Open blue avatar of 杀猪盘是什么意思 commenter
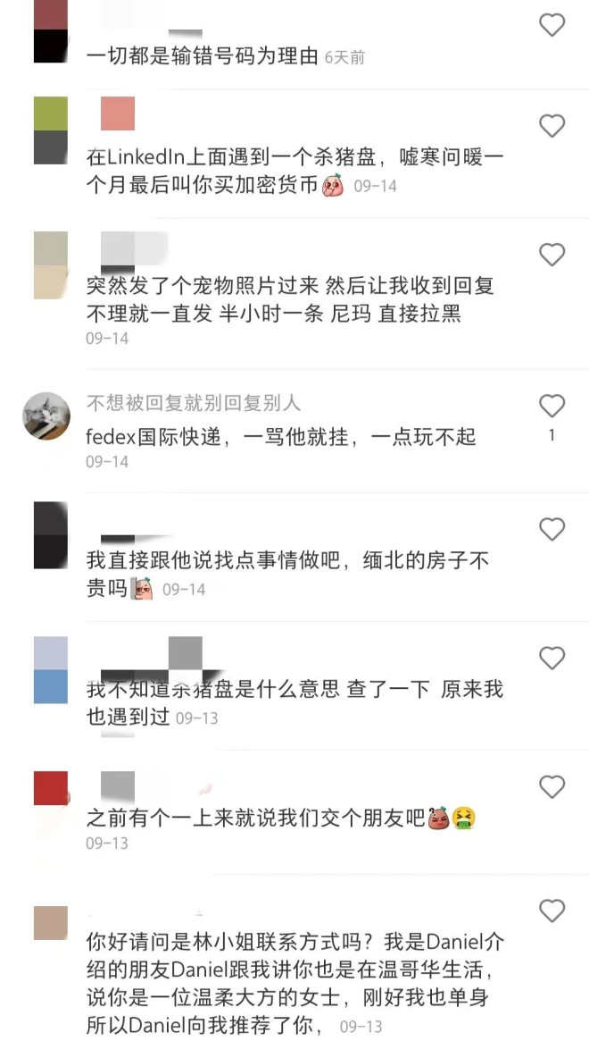The height and width of the screenshot is (1041, 589). coord(50,669)
